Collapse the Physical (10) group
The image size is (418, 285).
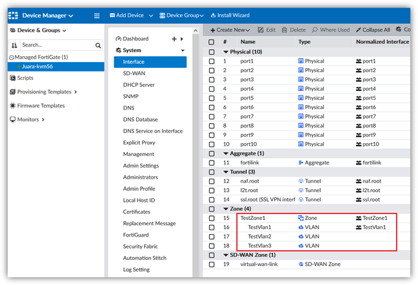(226, 52)
